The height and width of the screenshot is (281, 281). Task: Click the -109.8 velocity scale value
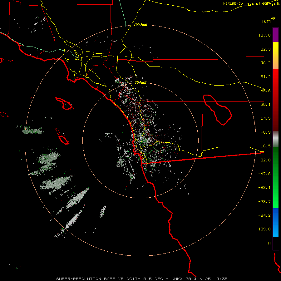click(264, 229)
